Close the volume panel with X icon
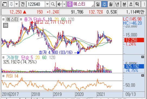This screenshot has height=99, width=147. (x=143, y=57)
